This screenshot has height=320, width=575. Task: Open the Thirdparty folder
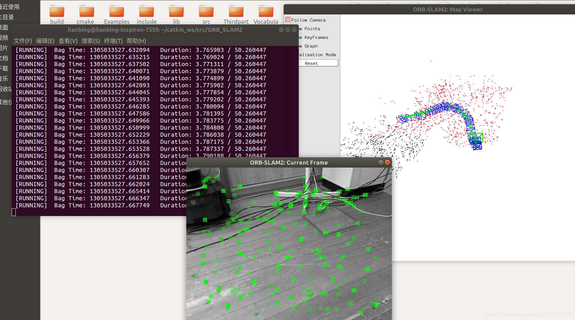(236, 14)
